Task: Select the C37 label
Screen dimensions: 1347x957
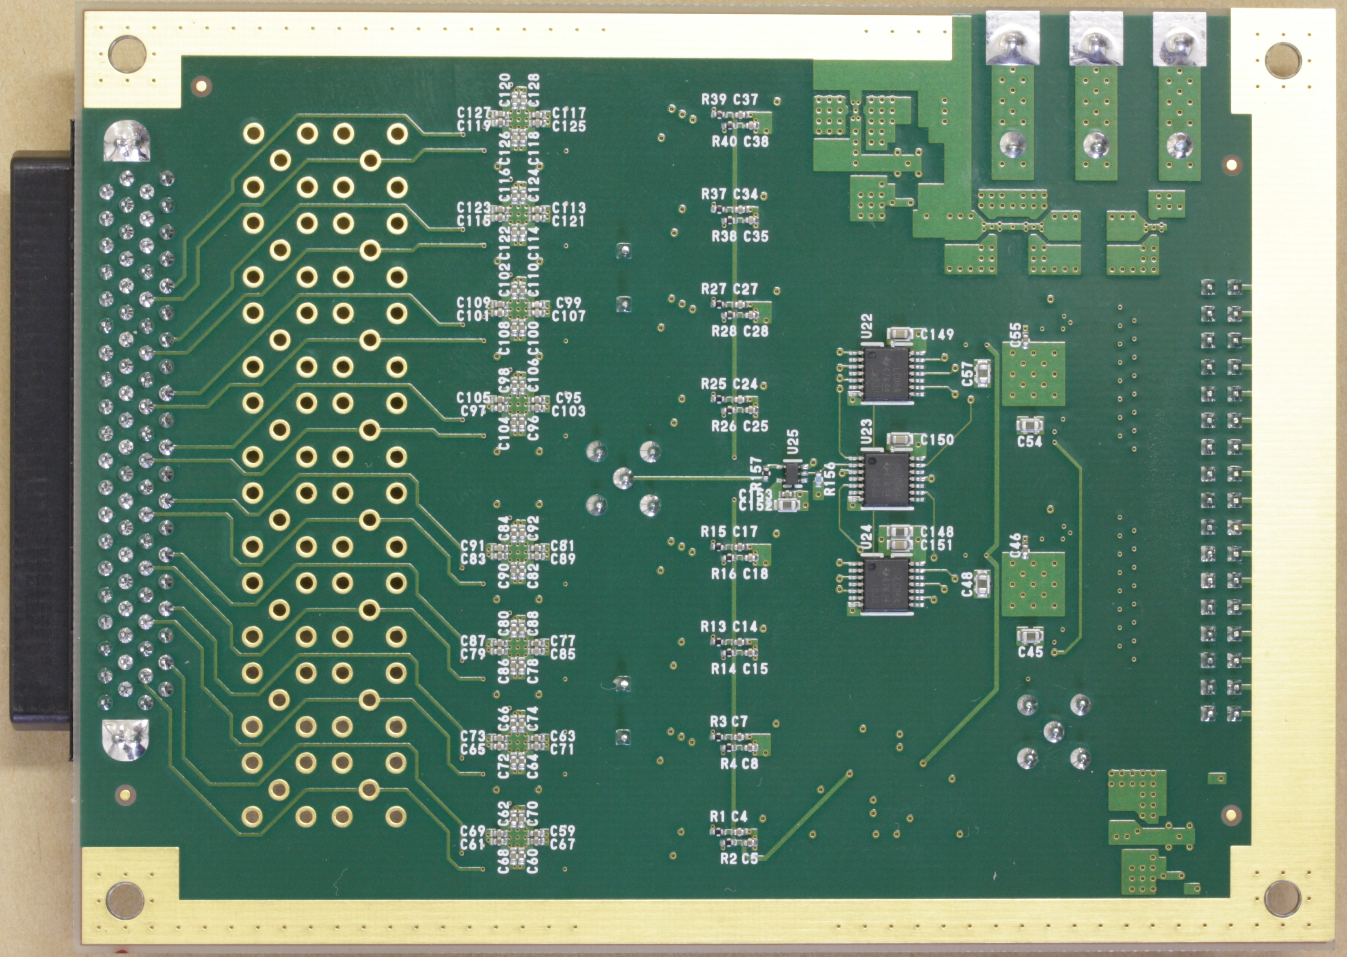Action: tap(746, 99)
